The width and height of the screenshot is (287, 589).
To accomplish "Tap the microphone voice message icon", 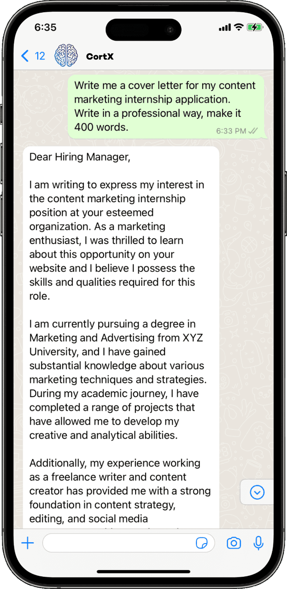I will pos(258,543).
